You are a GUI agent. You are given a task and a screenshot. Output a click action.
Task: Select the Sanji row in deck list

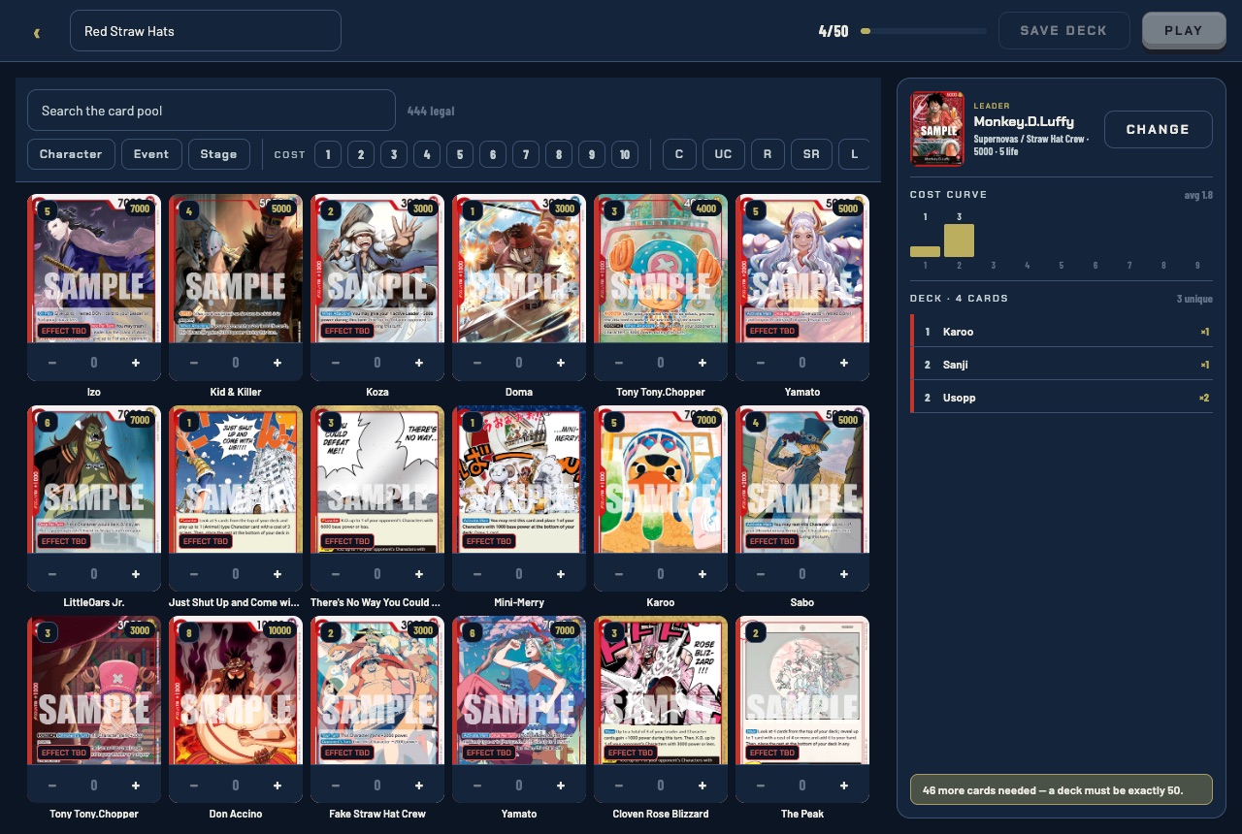[1062, 365]
